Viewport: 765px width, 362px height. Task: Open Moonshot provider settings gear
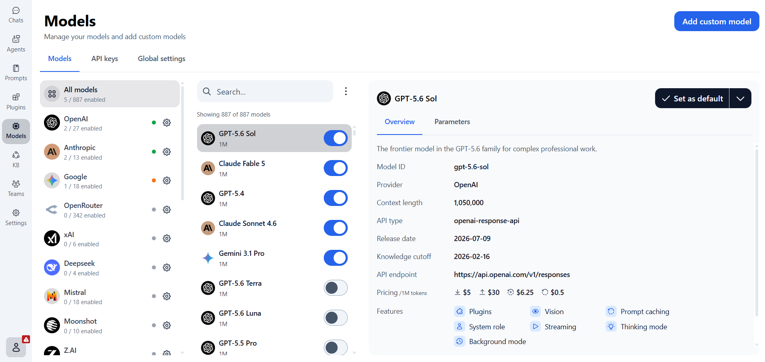(167, 325)
